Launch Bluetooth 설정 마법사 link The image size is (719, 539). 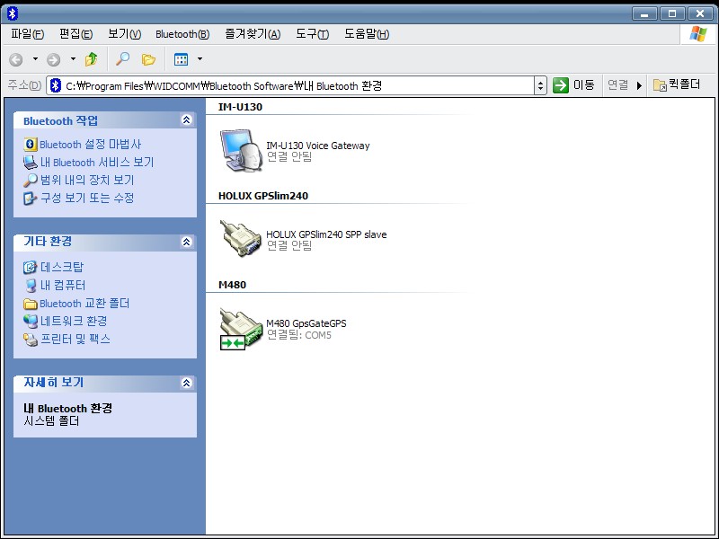coord(91,145)
